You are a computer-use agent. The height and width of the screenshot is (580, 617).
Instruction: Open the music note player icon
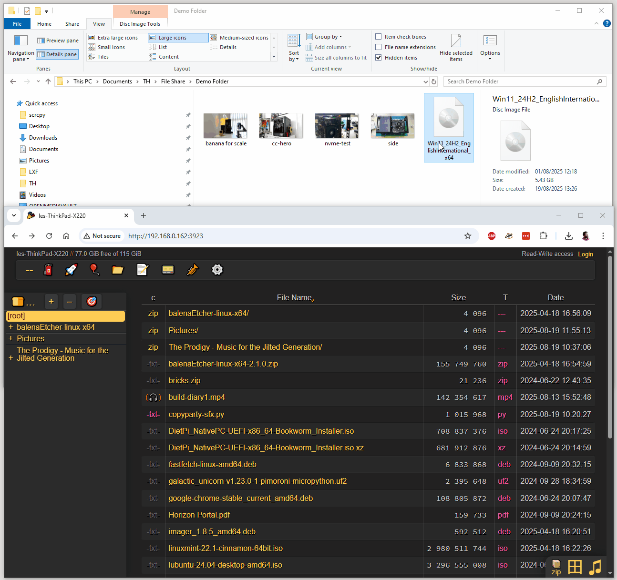595,567
